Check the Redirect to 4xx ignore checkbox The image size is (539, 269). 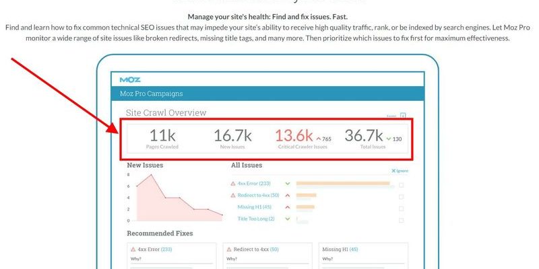401,196
